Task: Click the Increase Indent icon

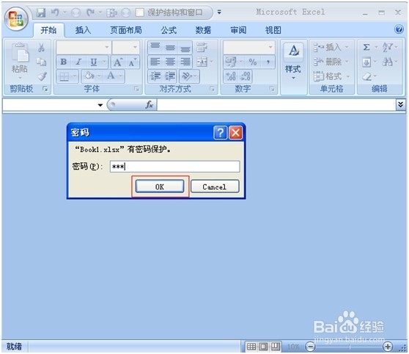Action: point(170,76)
